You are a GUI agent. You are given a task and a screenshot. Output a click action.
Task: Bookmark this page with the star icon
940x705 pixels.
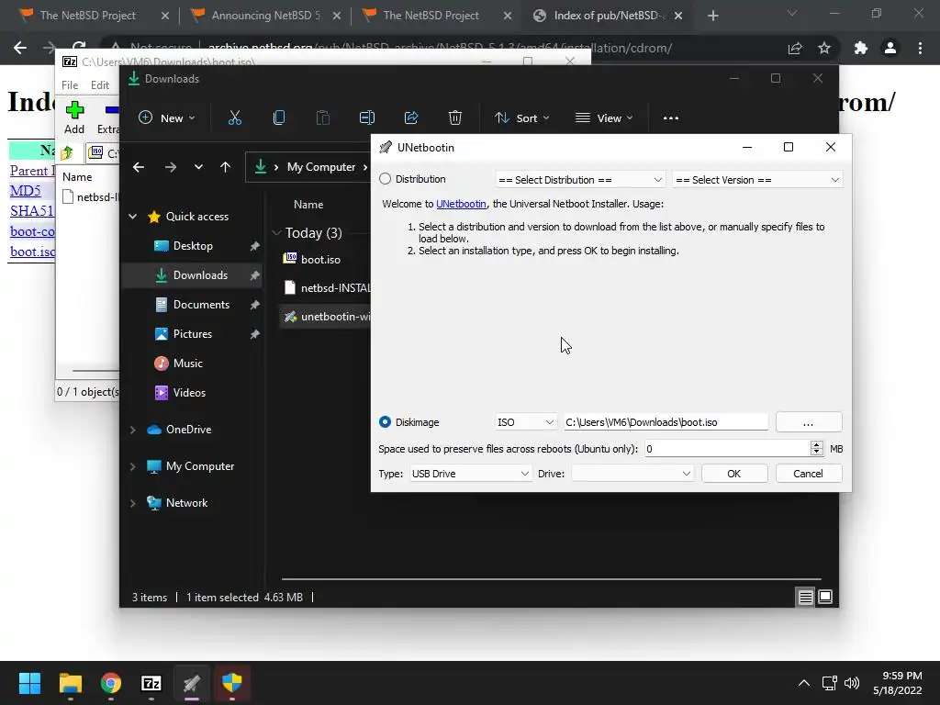[x=824, y=48]
